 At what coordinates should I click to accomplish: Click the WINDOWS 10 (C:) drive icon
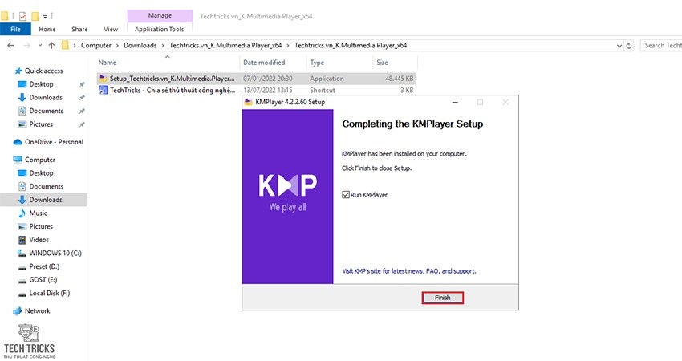pos(22,254)
